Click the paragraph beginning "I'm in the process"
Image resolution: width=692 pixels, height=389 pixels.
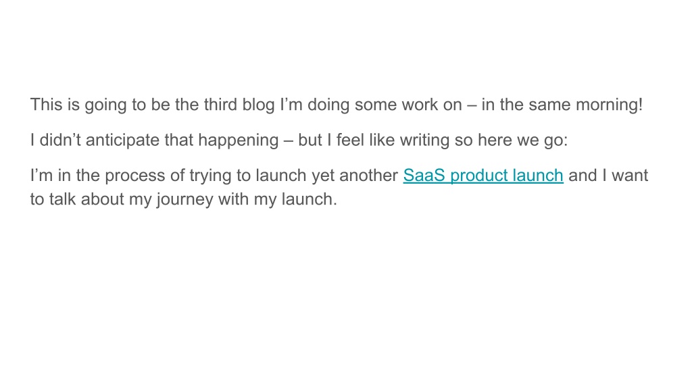[x=339, y=187]
